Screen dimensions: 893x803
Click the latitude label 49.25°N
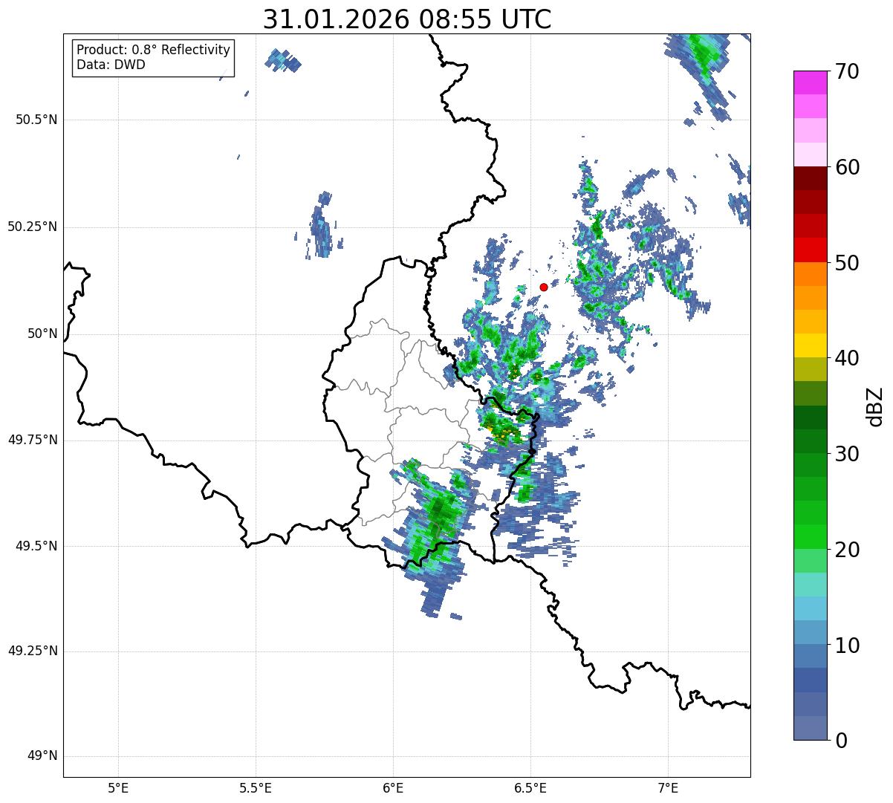pyautogui.click(x=33, y=651)
